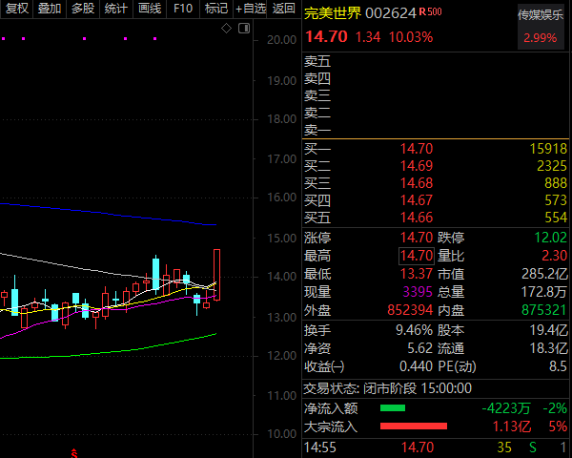Open the 多股 view
572x458 pixels.
(83, 9)
